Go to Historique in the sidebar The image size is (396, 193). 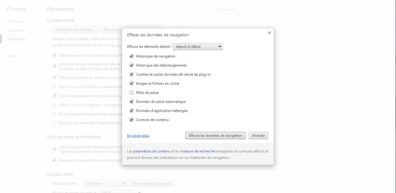pyautogui.click(x=16, y=21)
